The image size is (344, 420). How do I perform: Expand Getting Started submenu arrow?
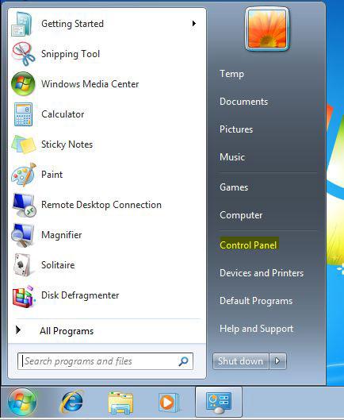pos(194,24)
